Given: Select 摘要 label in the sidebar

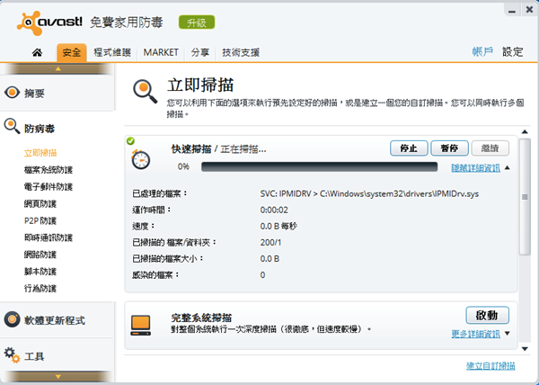Looking at the screenshot, I should click(x=34, y=94).
